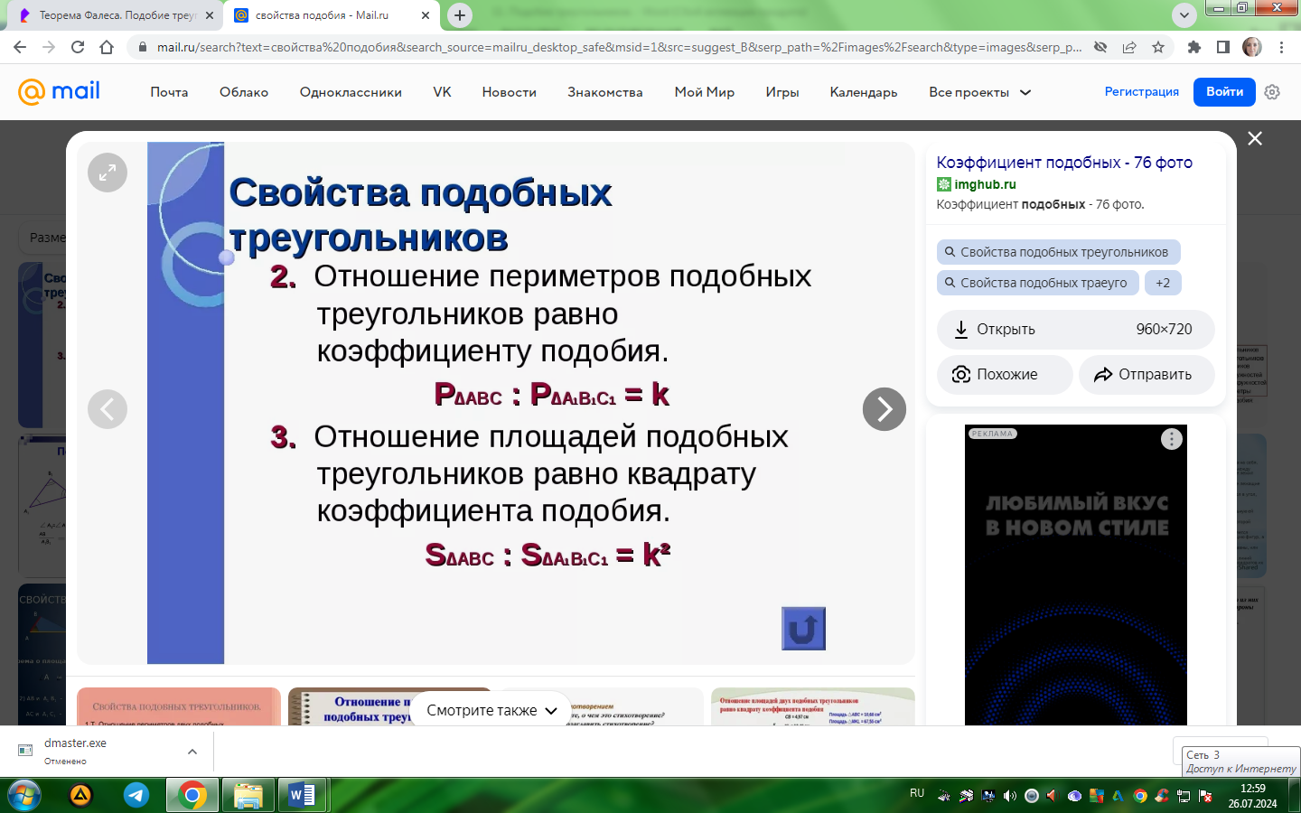Go to previous image with left arrow
The image size is (1301, 813).
point(108,409)
